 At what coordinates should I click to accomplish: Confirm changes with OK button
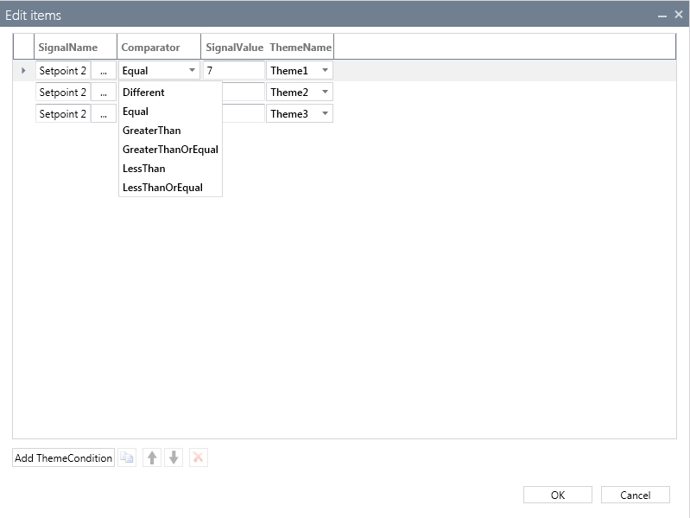(557, 496)
